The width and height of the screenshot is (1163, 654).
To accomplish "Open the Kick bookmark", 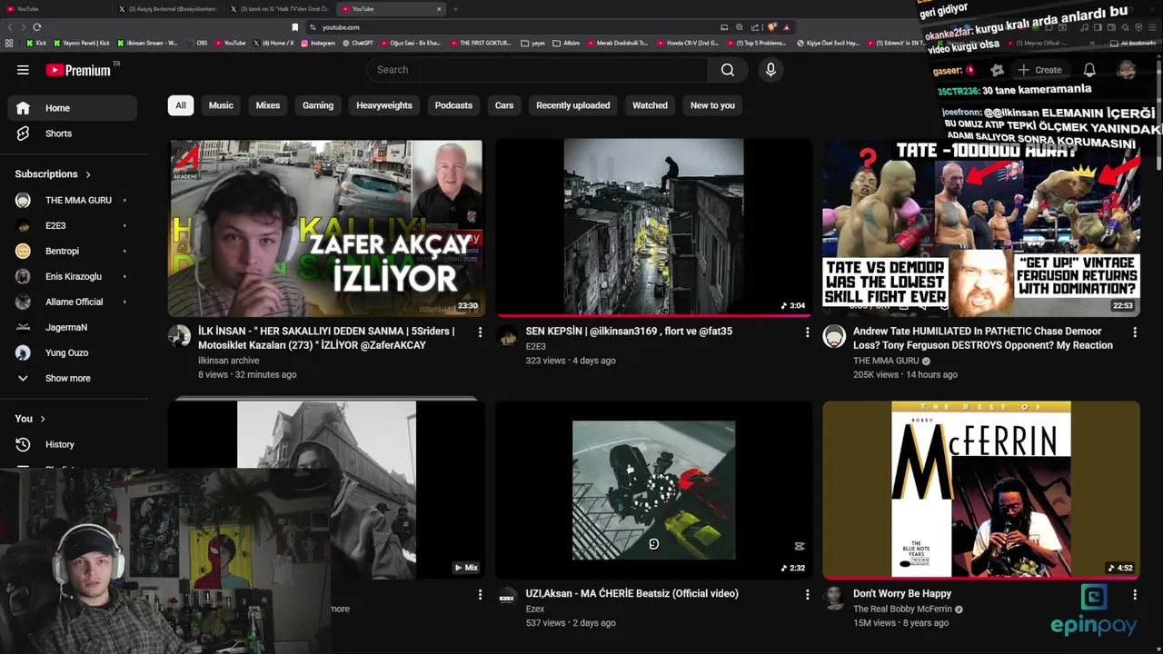I will point(36,43).
